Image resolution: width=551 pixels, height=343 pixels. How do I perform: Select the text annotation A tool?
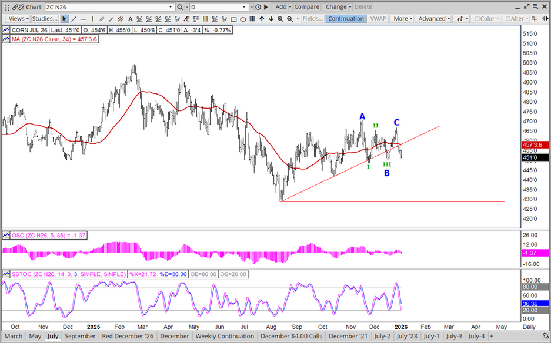coord(130,19)
